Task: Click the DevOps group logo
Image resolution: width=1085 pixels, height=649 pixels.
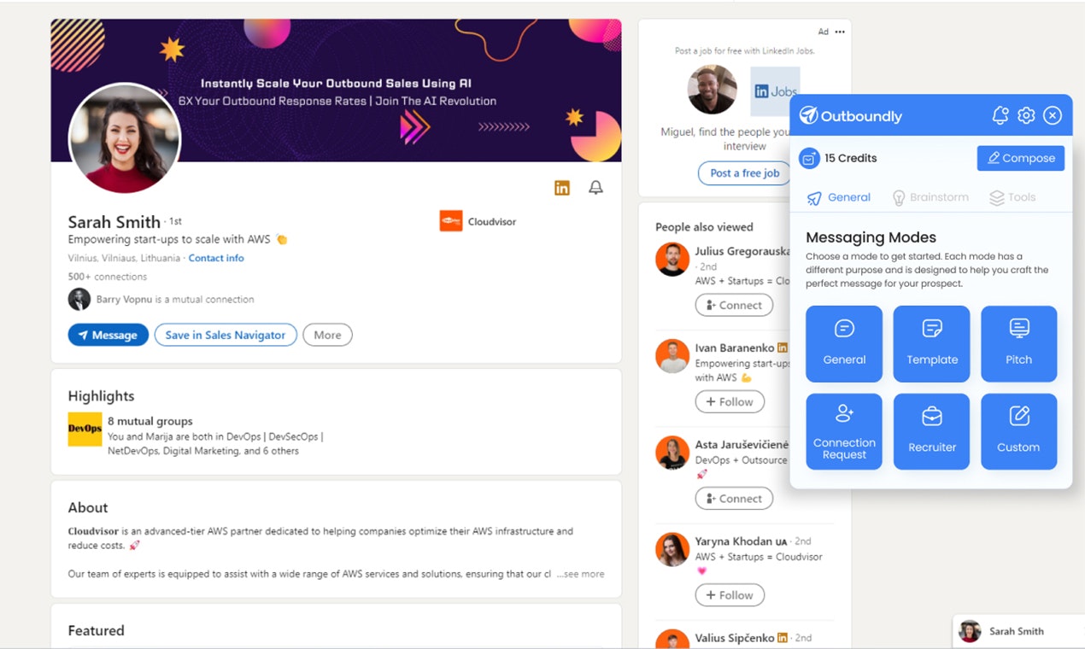Action: click(85, 430)
